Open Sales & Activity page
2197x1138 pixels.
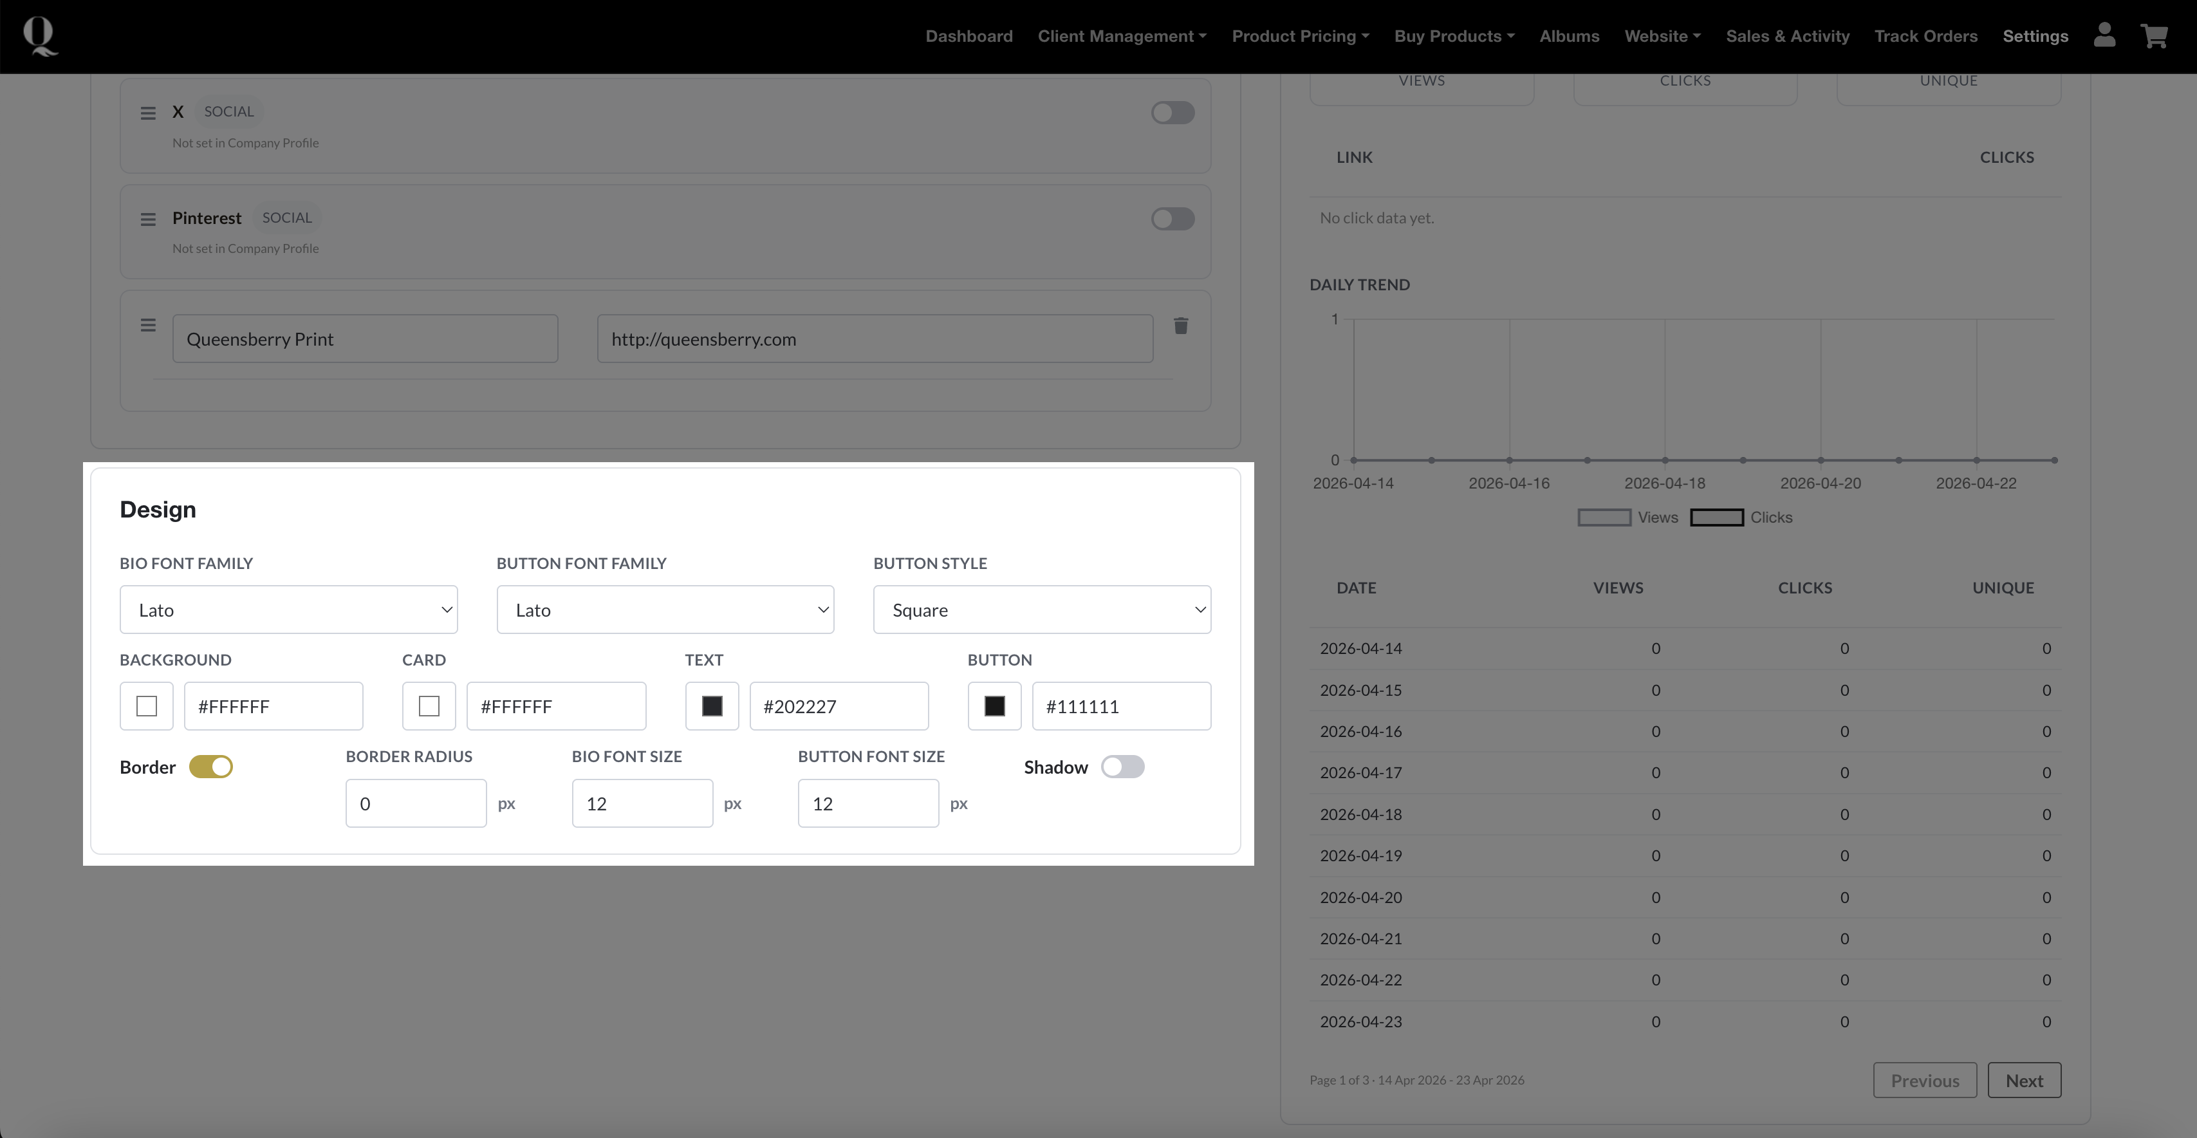(x=1787, y=36)
